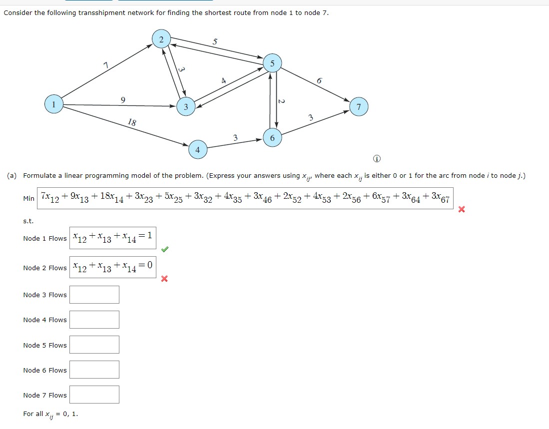549x429 pixels.
Task: Click the red X under Node 2 Flows
Action: (163, 278)
